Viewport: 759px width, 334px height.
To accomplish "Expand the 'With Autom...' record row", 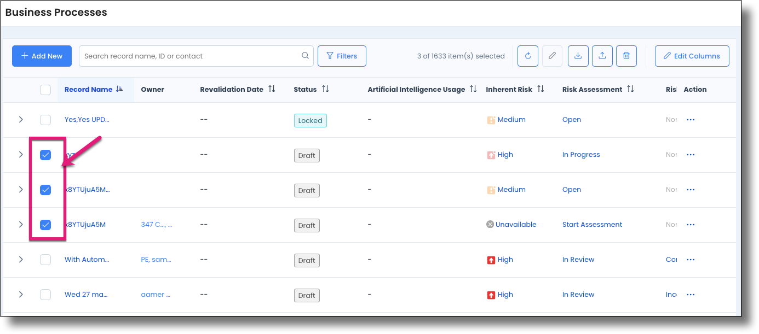I will point(21,259).
